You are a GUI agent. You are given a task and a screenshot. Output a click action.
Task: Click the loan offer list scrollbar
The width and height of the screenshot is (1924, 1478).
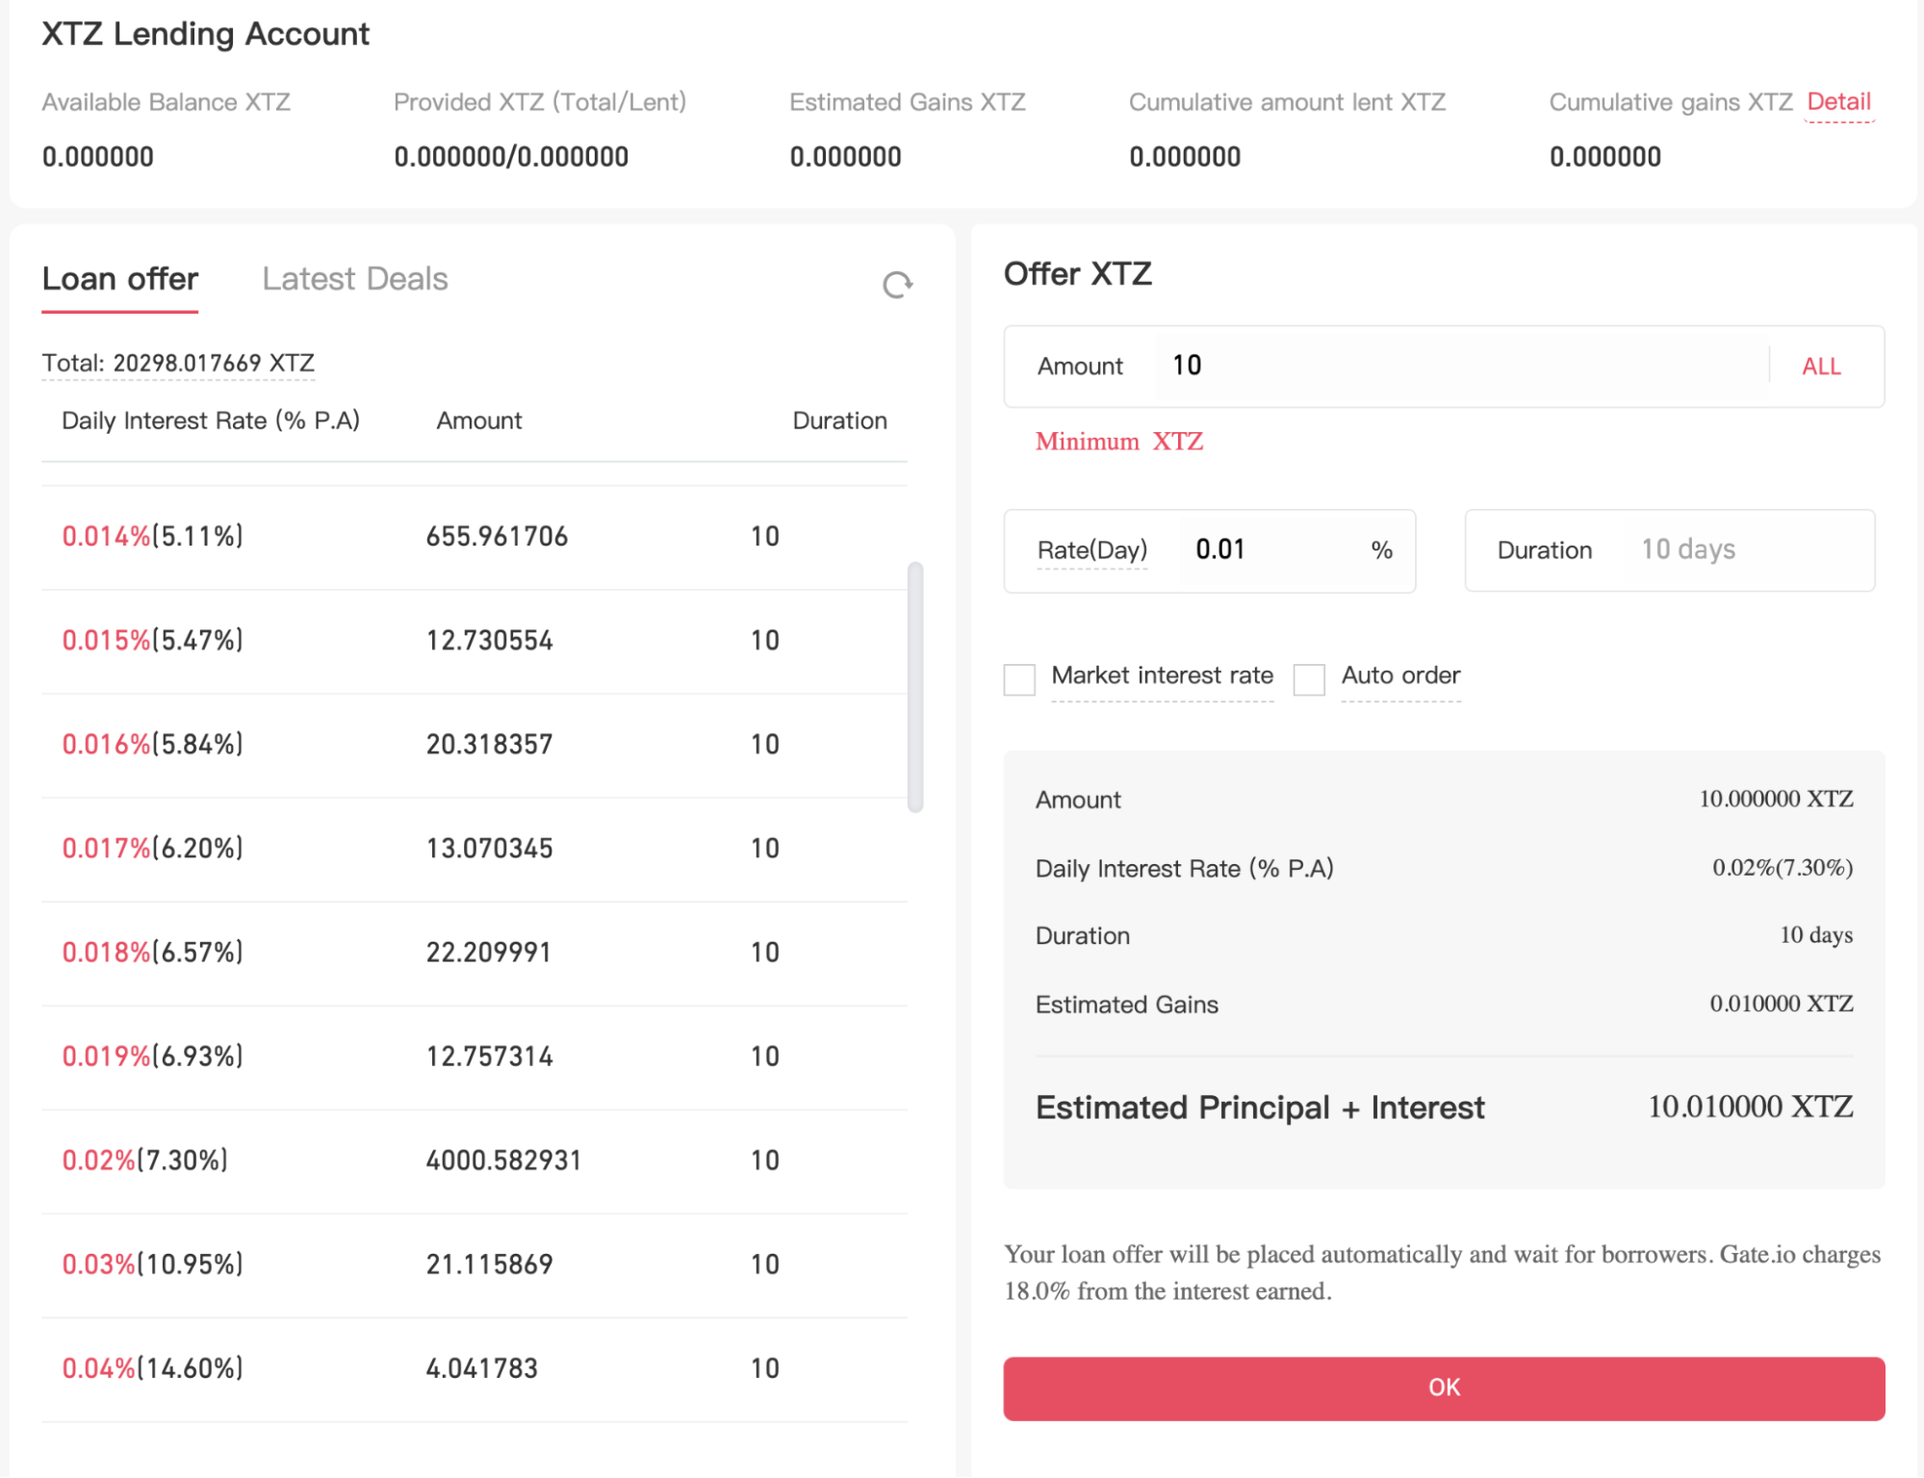tap(915, 687)
